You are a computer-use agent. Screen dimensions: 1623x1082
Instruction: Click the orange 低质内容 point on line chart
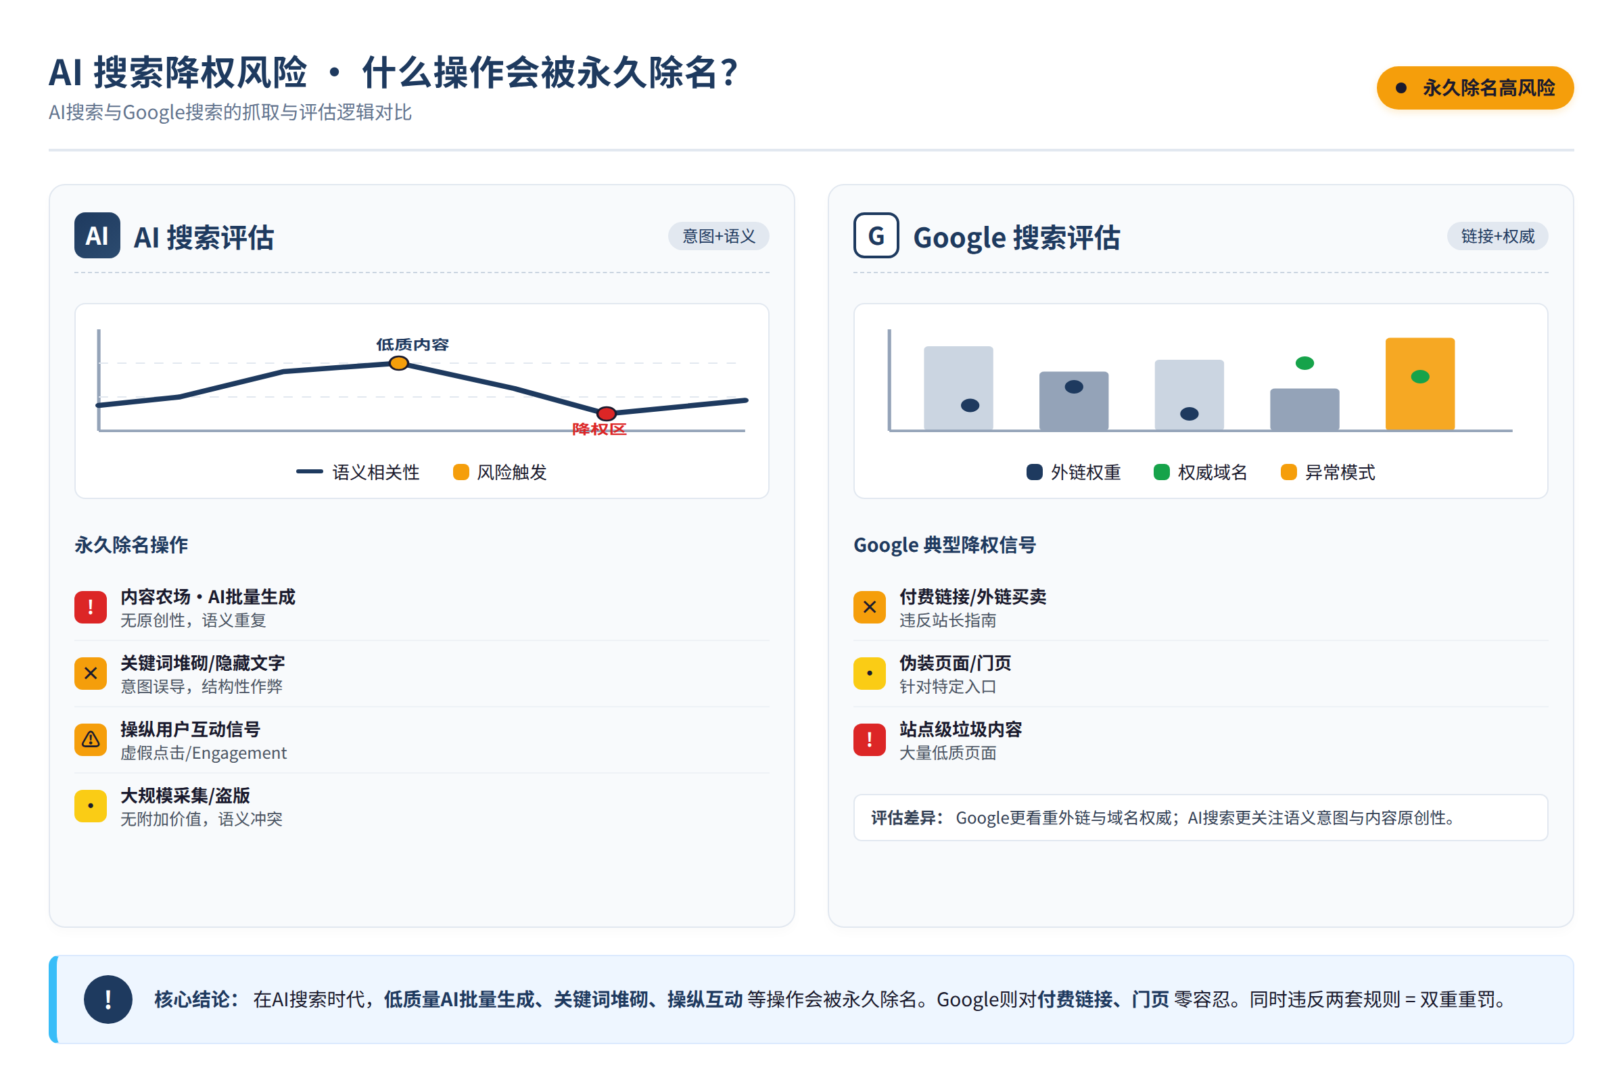click(x=399, y=363)
